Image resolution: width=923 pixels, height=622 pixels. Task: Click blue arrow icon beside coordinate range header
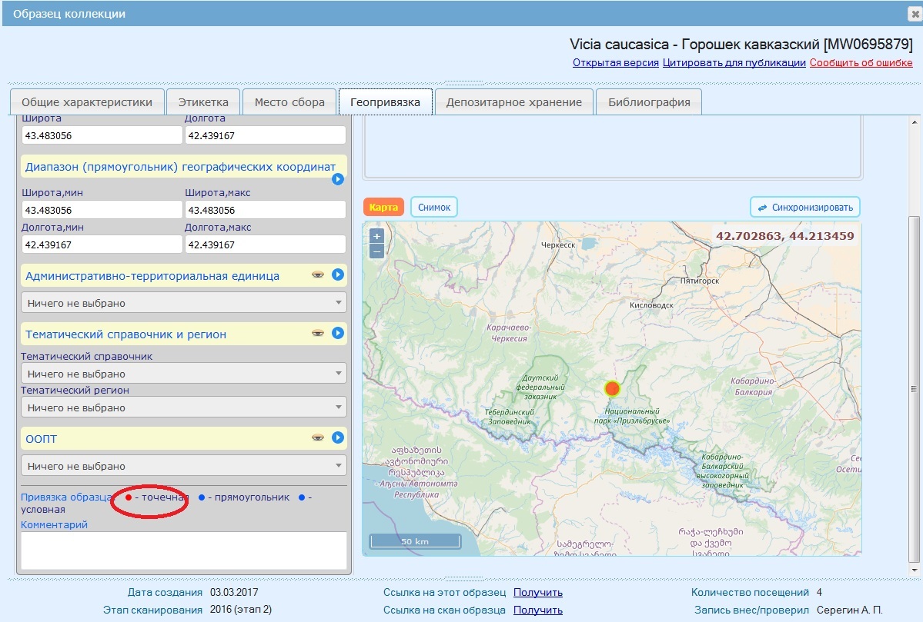[337, 179]
